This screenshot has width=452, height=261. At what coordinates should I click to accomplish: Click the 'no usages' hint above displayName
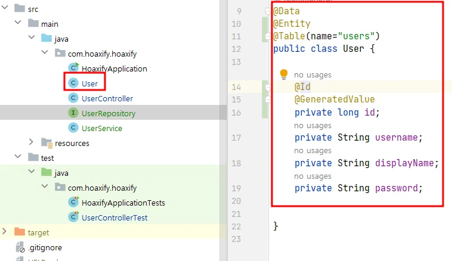tap(313, 151)
